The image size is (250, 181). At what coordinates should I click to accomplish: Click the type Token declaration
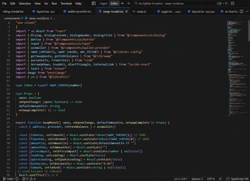[49, 85]
